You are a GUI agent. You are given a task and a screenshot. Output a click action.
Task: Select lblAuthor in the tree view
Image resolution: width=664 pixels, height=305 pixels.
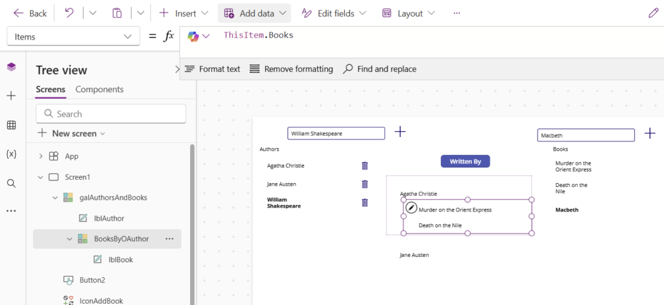(109, 219)
